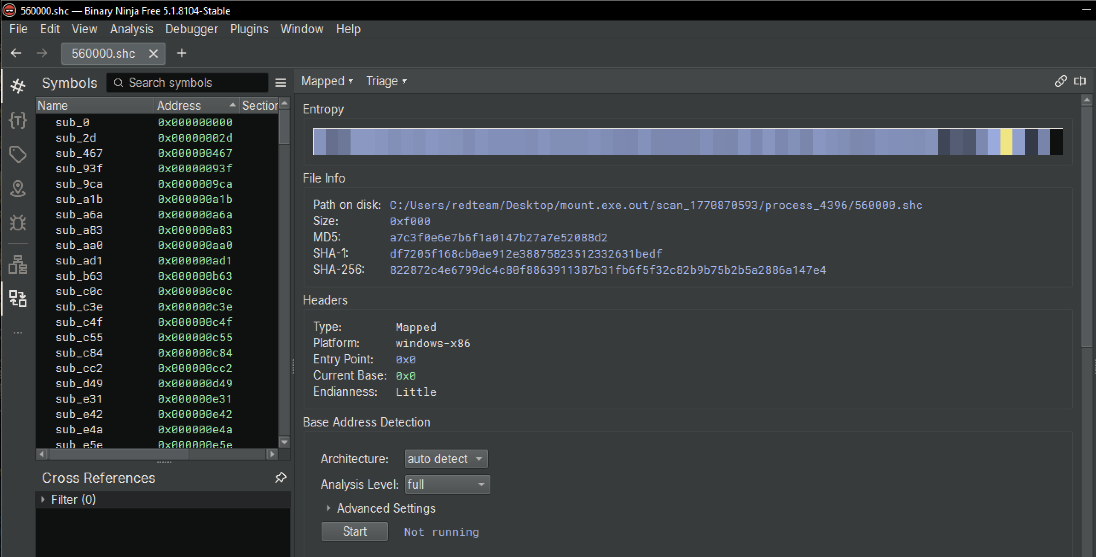1096x557 pixels.
Task: Open the Plugins menu
Action: click(x=249, y=29)
